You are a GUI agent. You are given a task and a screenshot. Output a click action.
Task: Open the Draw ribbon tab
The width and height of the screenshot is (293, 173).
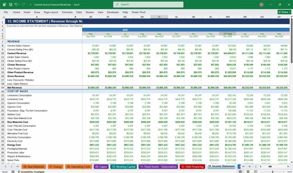(37, 12)
